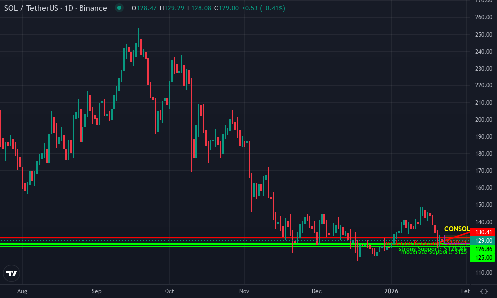The height and width of the screenshot is (298, 497).
Task: Click the yellow CONSOL annotation text
Action: click(457, 229)
